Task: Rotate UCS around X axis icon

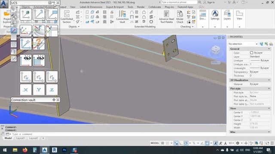Action: pyautogui.click(x=26, y=77)
